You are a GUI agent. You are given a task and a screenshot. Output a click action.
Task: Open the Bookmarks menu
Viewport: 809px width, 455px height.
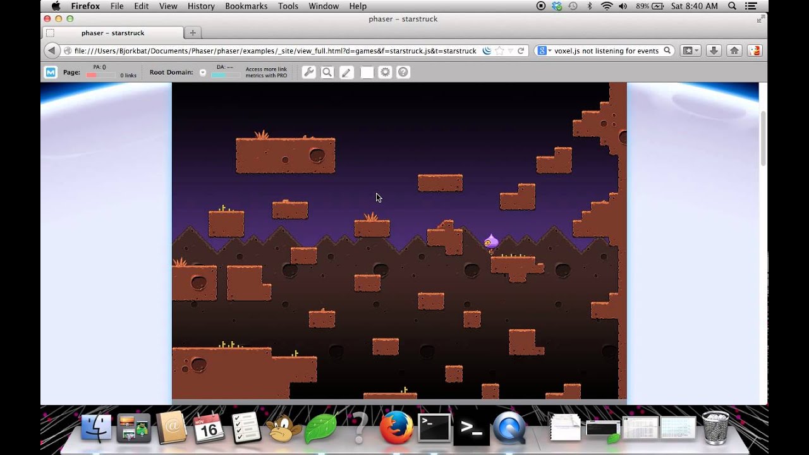point(246,6)
